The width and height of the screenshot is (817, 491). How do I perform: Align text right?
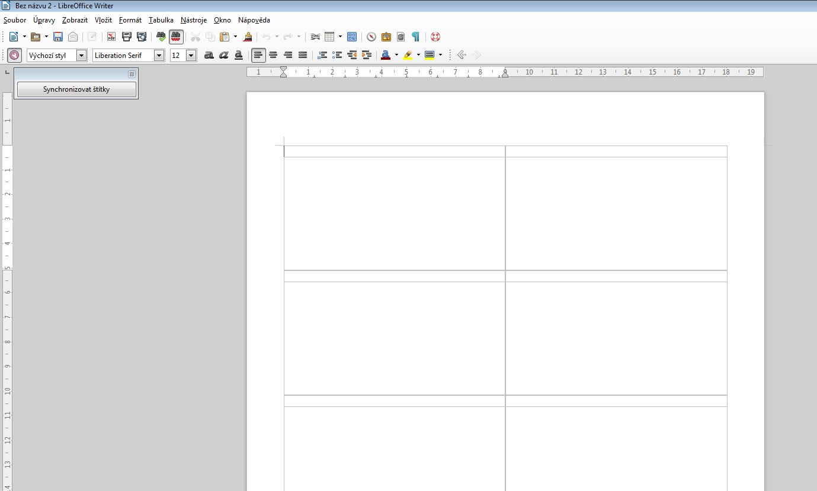[288, 55]
